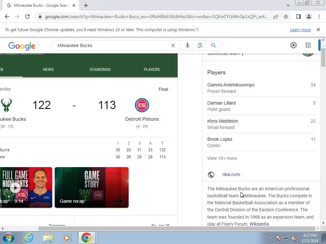326x244 pixels.
Task: Search by image with Google Lens
Action: coord(200,45)
